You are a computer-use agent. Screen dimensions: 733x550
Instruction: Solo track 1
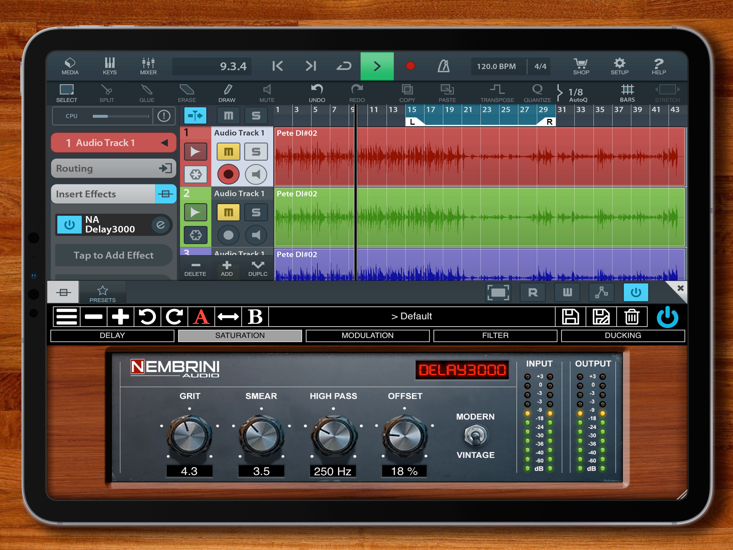[256, 151]
